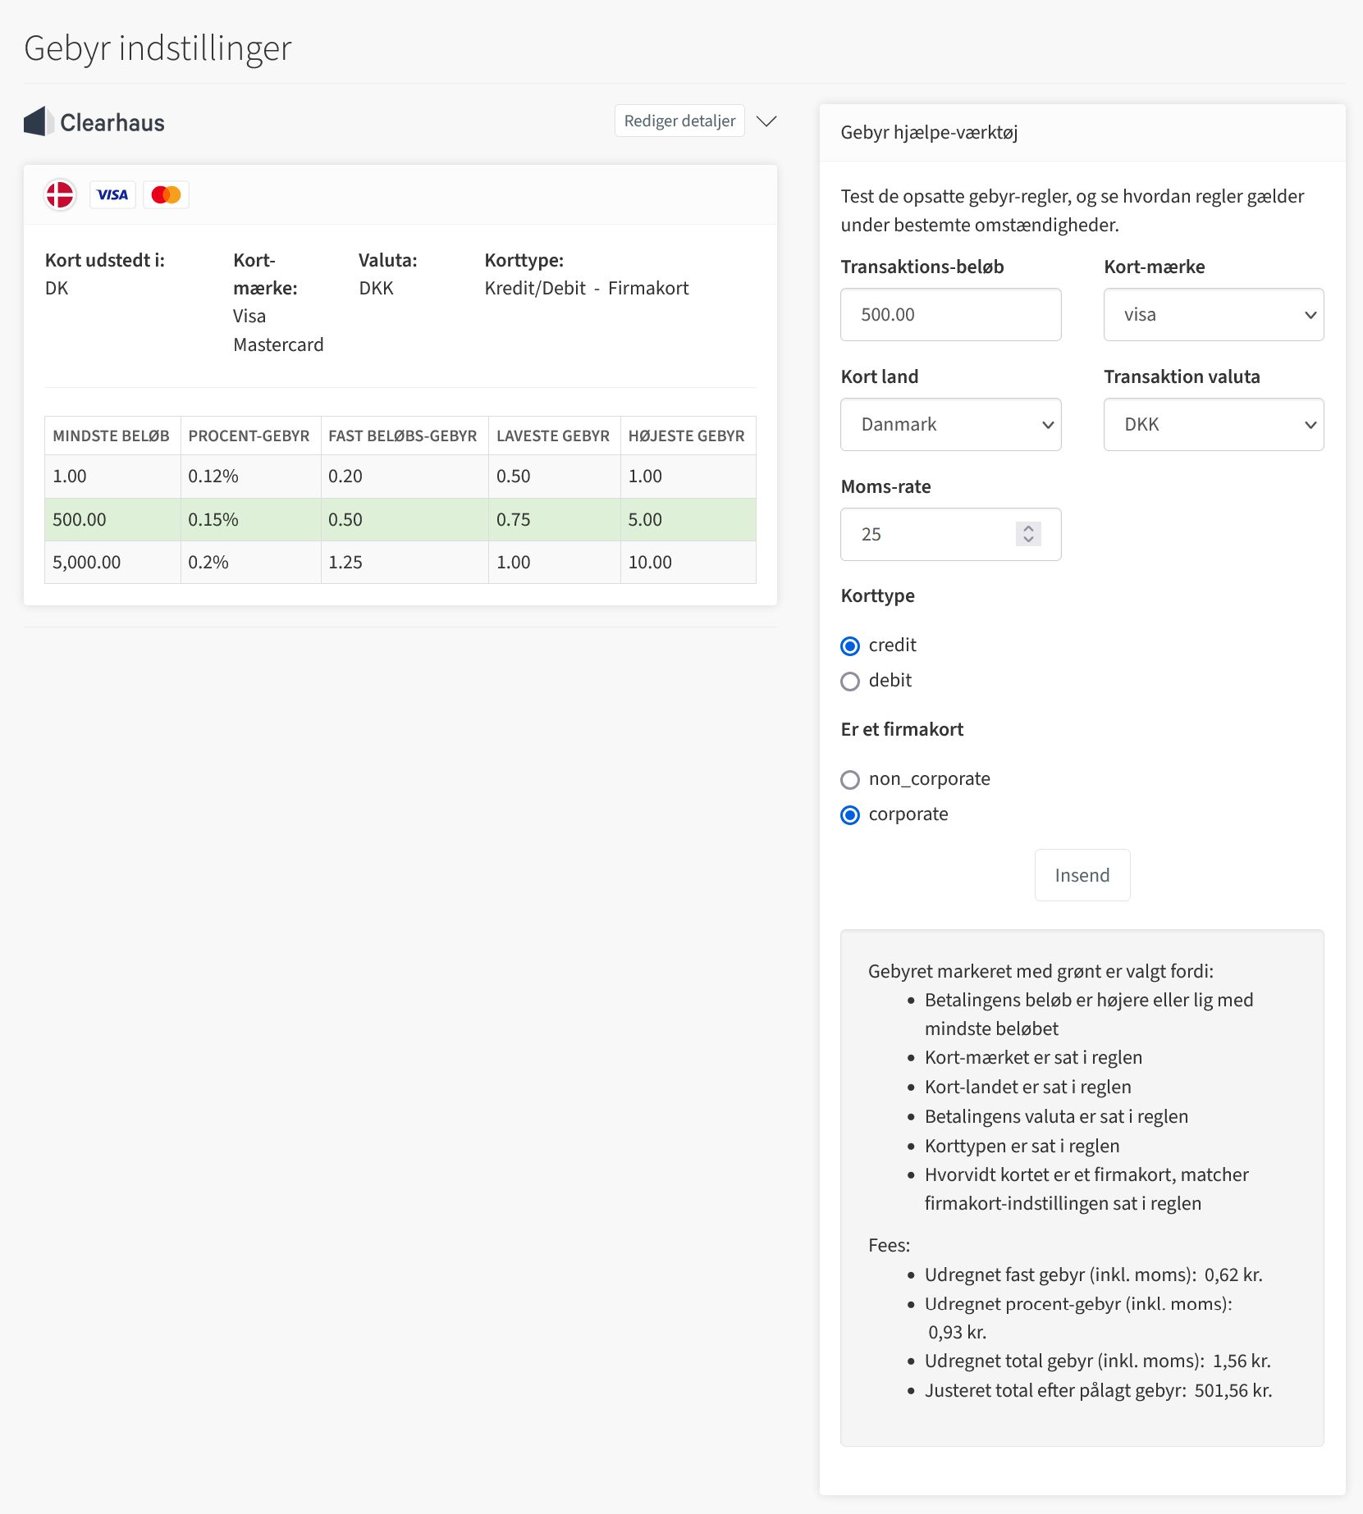Increase Moms-rate with the up stepper arrow
Screen dimensions: 1363x1514
point(1028,528)
